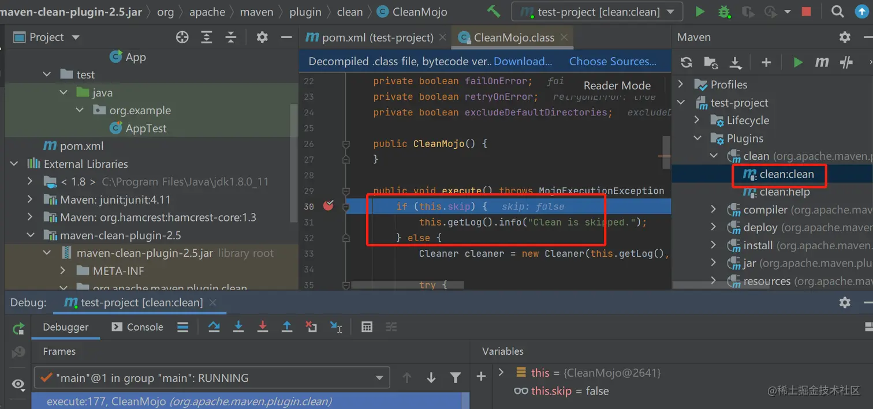Image resolution: width=873 pixels, height=409 pixels.
Task: Select Debugger tab in debug panel
Action: pos(66,327)
